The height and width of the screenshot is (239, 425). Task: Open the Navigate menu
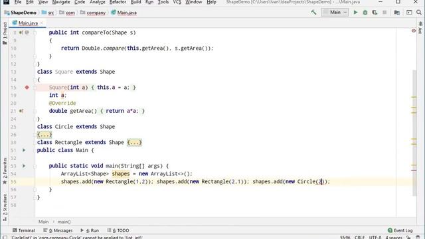point(61,2)
